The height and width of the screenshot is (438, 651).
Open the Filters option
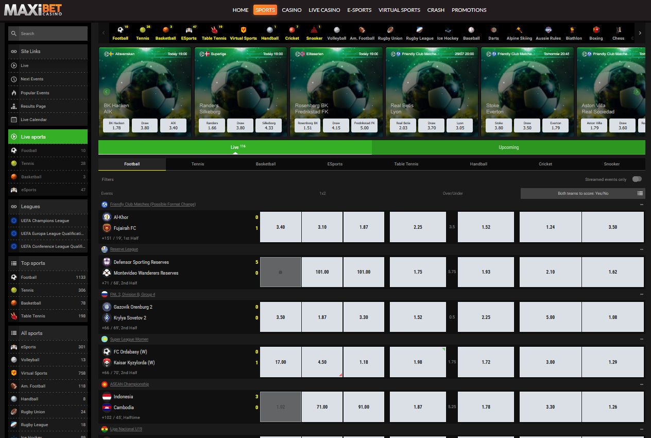point(108,179)
